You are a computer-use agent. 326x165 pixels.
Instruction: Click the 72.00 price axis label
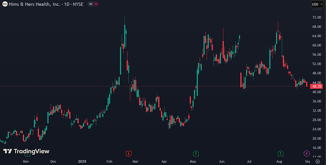pos(317,17)
